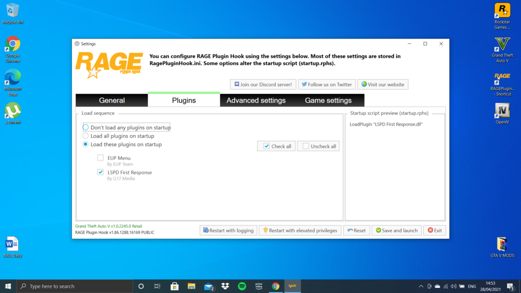
Task: Enable the EUP Menu plugin checkbox
Action: [101, 157]
